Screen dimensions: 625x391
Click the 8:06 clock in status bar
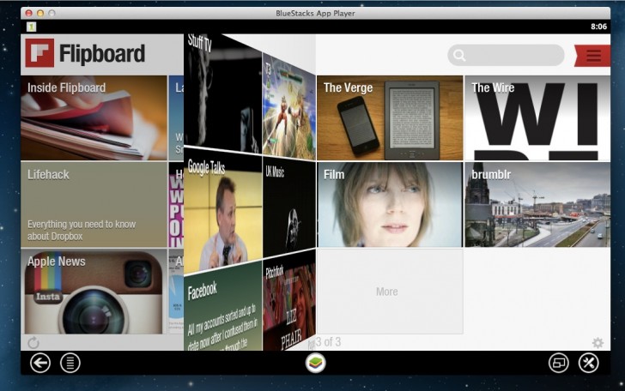[598, 27]
